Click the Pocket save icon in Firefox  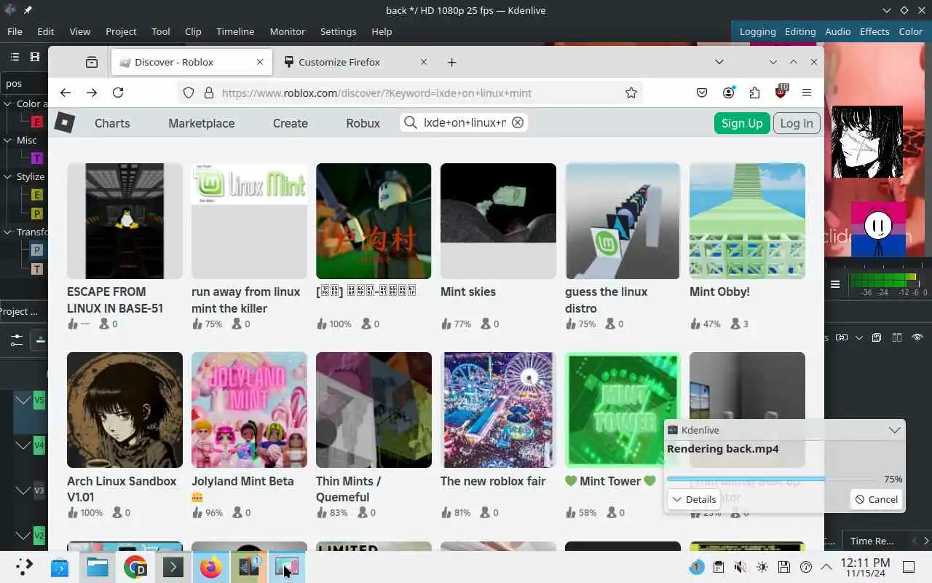click(702, 93)
